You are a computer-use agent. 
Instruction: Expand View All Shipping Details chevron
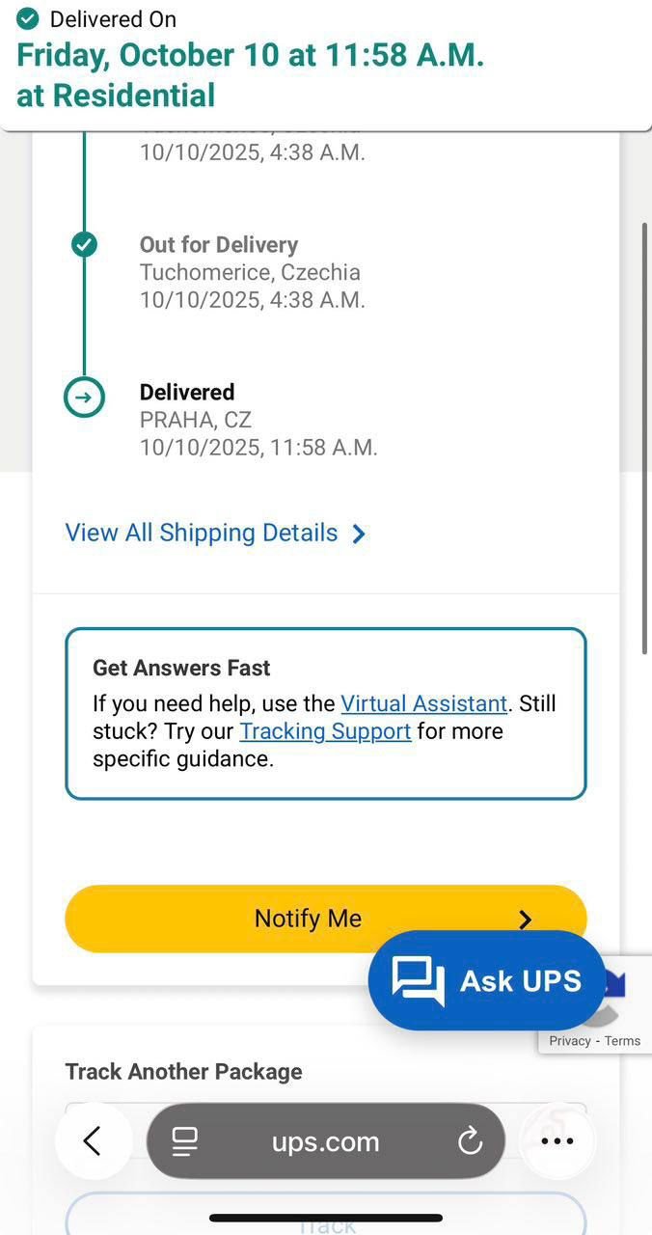click(x=359, y=534)
